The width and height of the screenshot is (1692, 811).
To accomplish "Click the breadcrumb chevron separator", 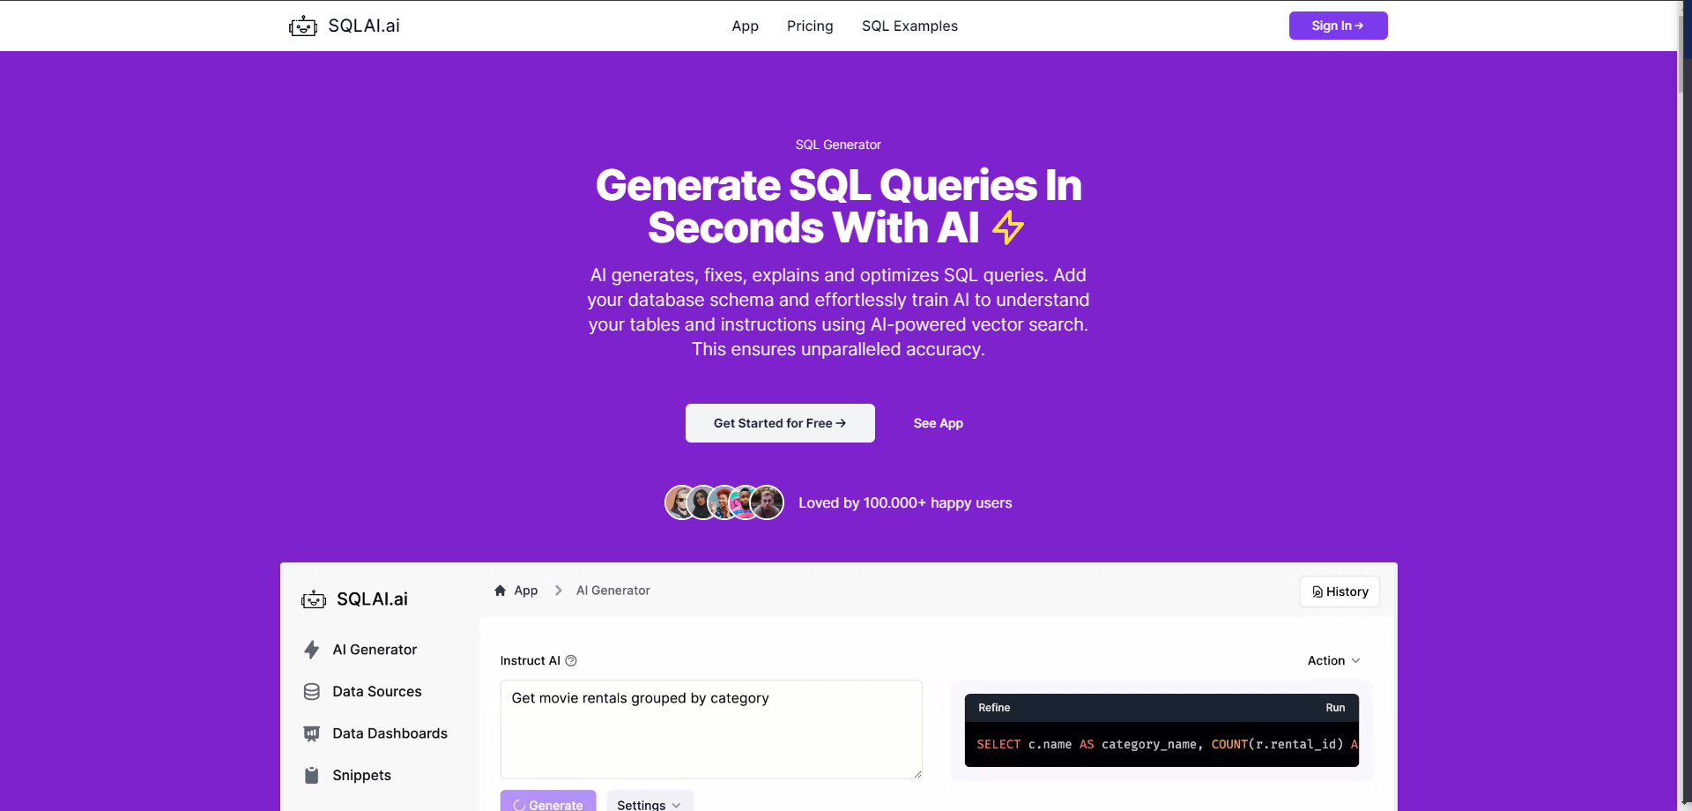I will 558,591.
